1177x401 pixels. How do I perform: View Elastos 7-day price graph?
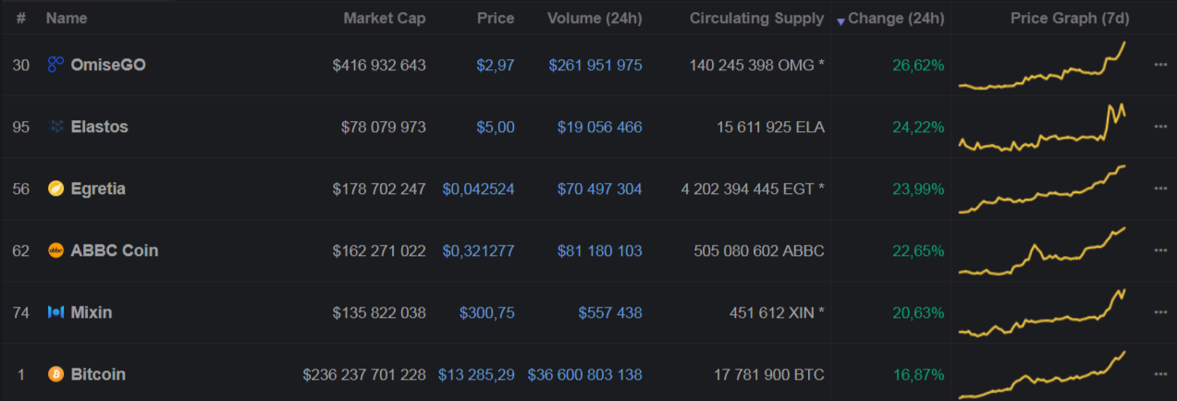pos(1043,127)
